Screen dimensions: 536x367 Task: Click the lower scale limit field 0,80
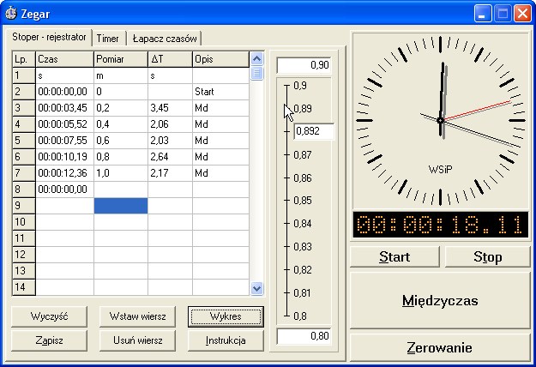[x=303, y=337]
